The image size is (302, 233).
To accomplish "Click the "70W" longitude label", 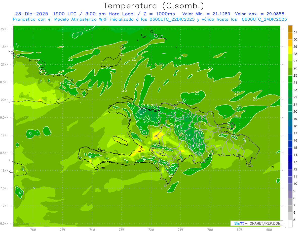I will coord(210,229).
